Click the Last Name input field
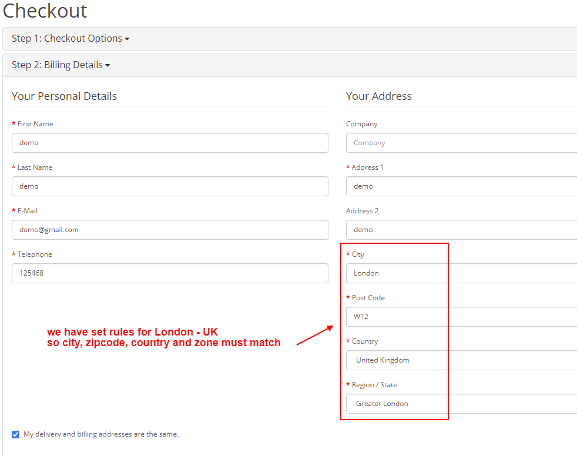The image size is (577, 456). [x=170, y=186]
